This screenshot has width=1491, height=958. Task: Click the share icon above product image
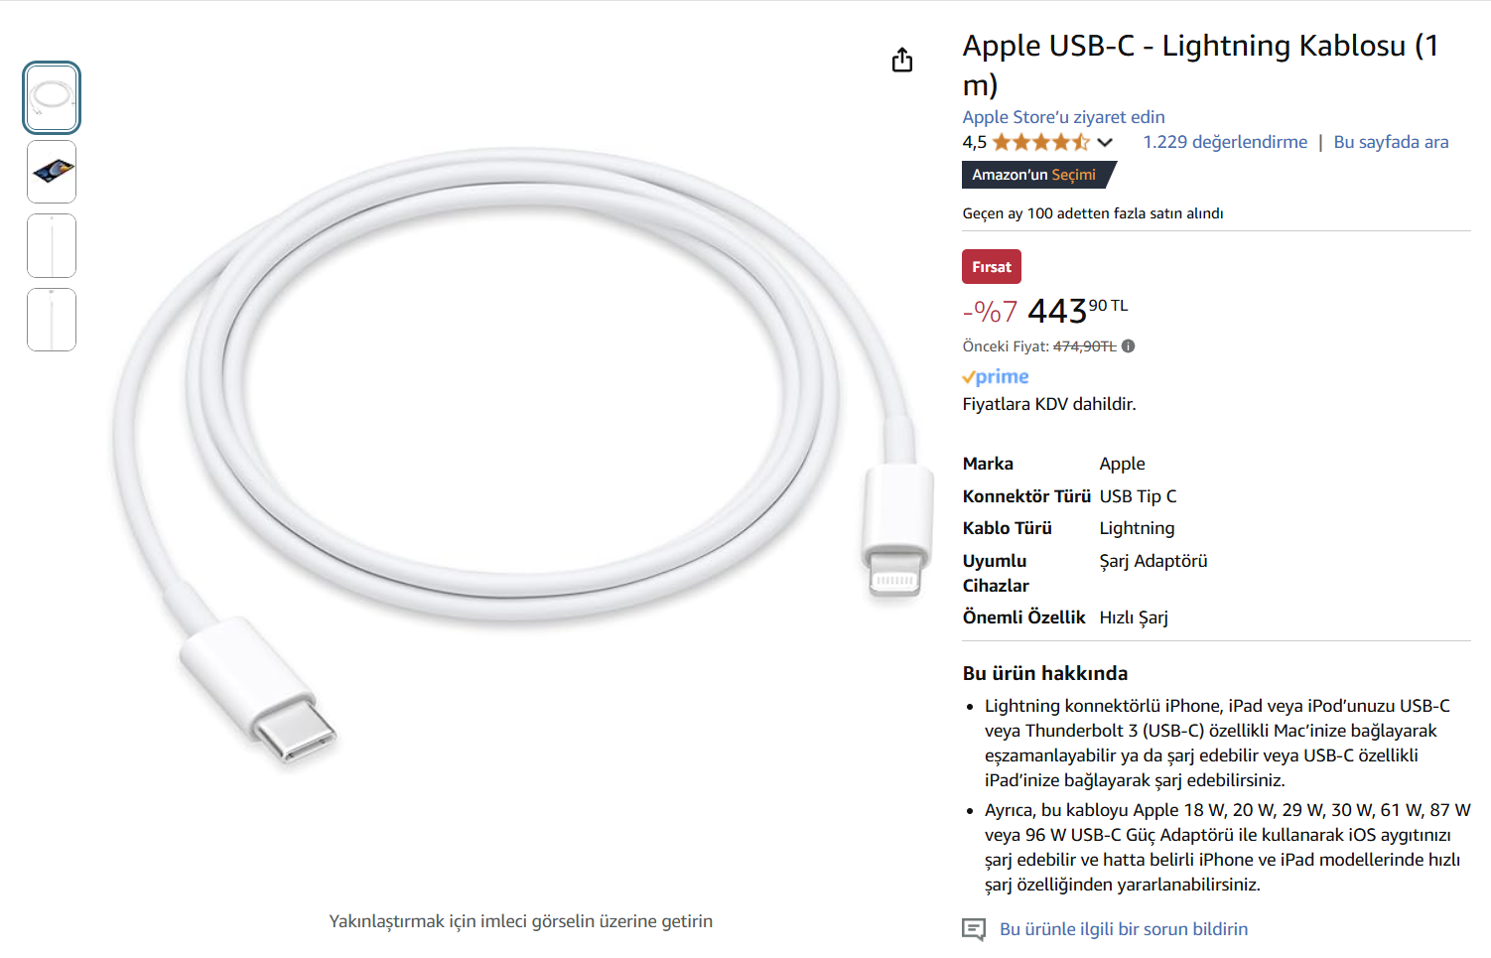click(901, 61)
